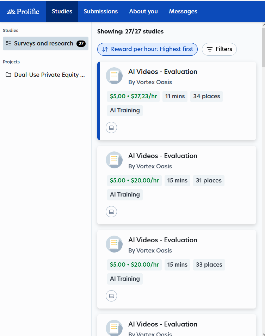The height and width of the screenshot is (336, 265).
Task: Click the Surveys and research checklist icon
Action: pyautogui.click(x=8, y=44)
